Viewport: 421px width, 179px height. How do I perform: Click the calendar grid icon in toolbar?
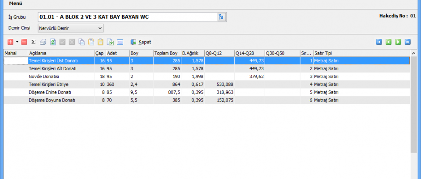(x=120, y=42)
